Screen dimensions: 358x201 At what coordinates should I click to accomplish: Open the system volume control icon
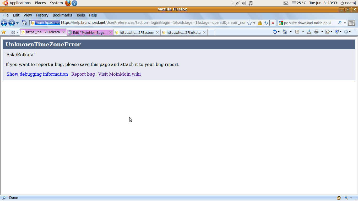tap(244, 3)
